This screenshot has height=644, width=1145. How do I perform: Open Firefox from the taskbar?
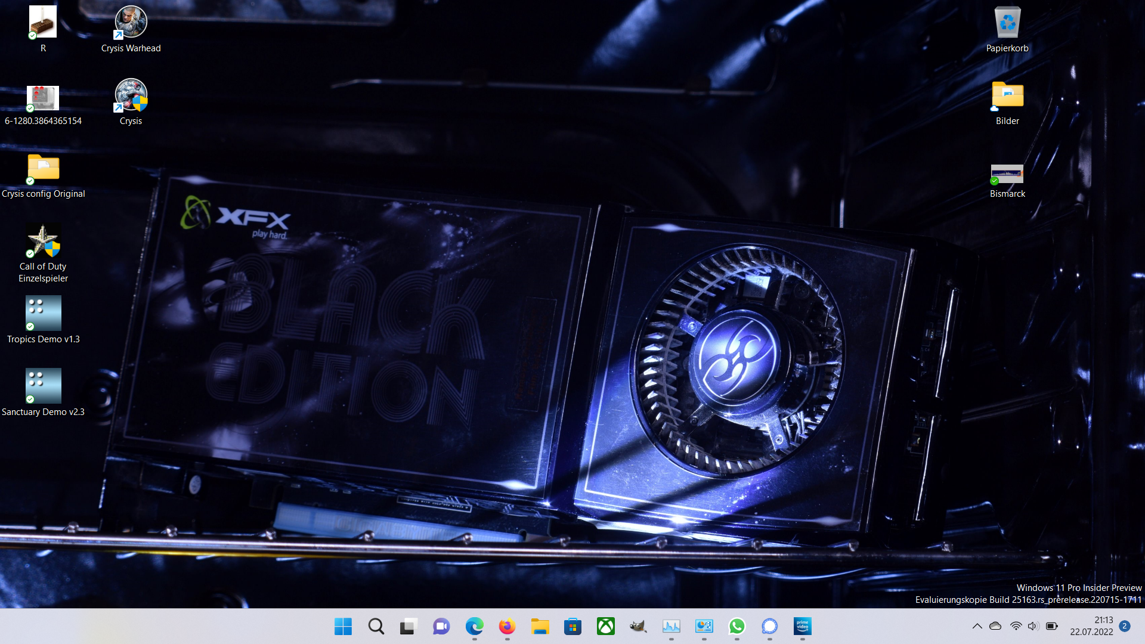(507, 626)
